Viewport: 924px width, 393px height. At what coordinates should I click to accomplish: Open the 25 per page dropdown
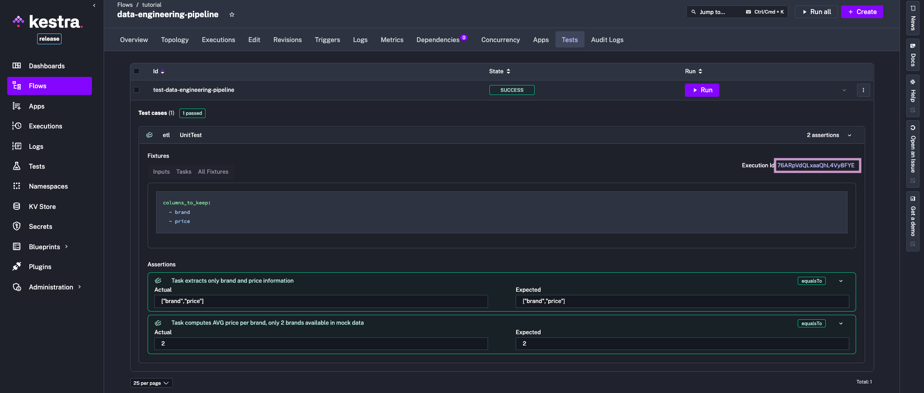tap(151, 383)
